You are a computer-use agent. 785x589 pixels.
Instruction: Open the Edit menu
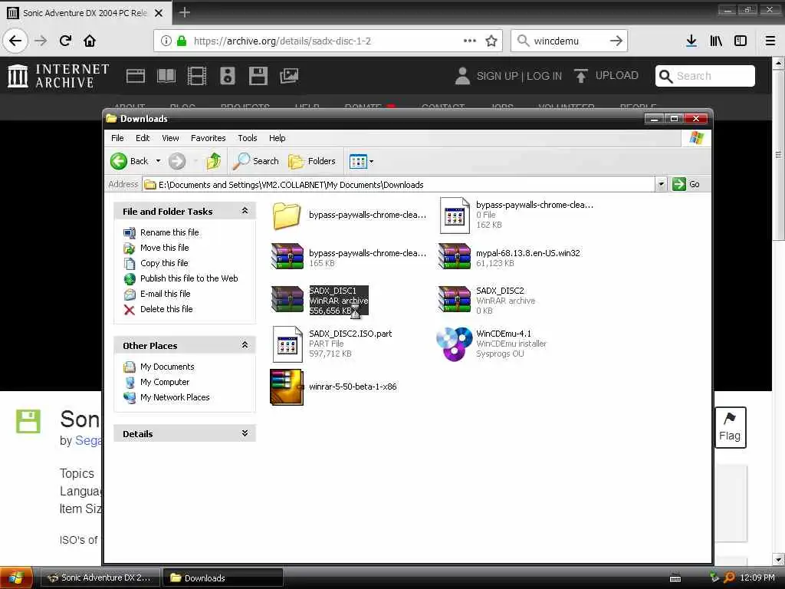pos(143,138)
